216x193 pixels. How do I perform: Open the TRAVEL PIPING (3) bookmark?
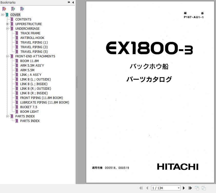34,47
